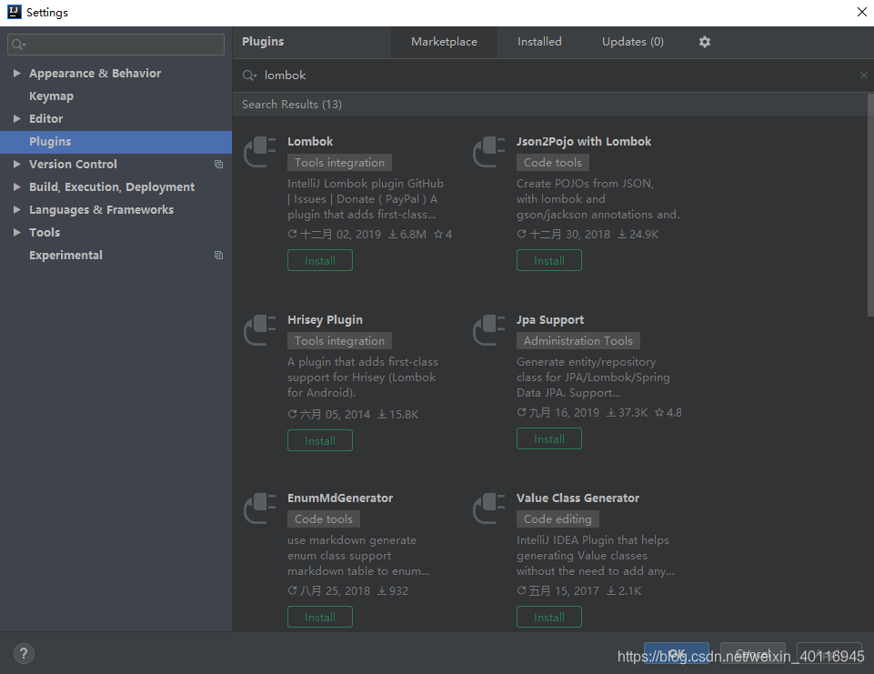874x674 pixels.
Task: Switch to the Marketplace tab
Action: tap(444, 42)
